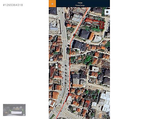The width and height of the screenshot is (159, 119).
Task: Select the parcel number label on the map
Action: coord(96,23)
